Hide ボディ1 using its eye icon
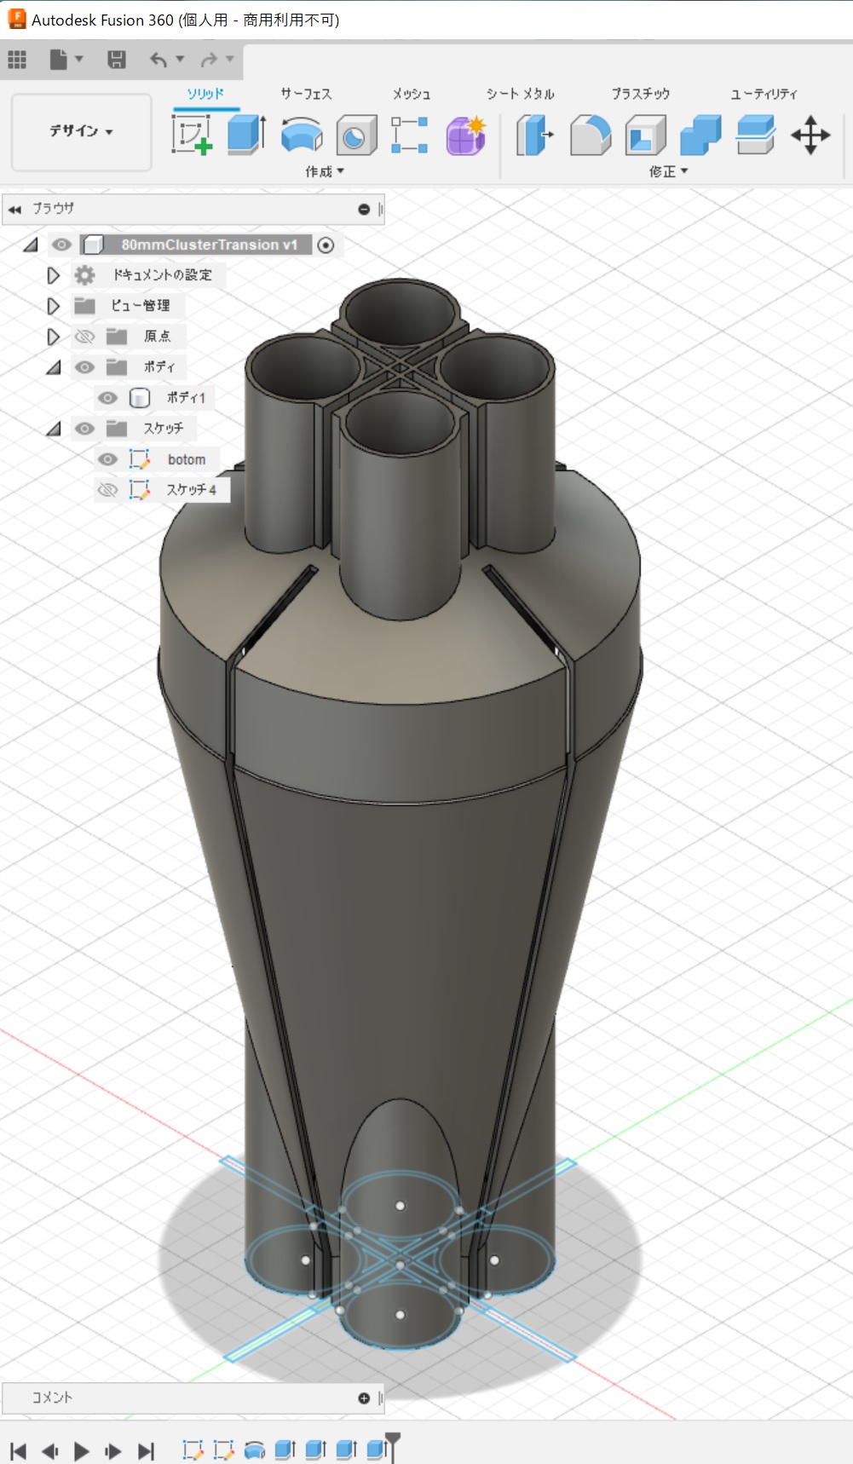 point(107,398)
